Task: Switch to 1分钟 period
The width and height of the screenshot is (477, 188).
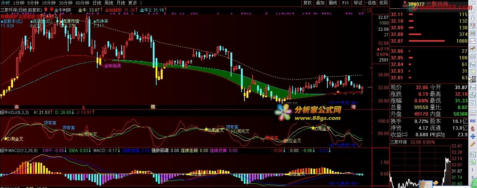Action: (18, 3)
